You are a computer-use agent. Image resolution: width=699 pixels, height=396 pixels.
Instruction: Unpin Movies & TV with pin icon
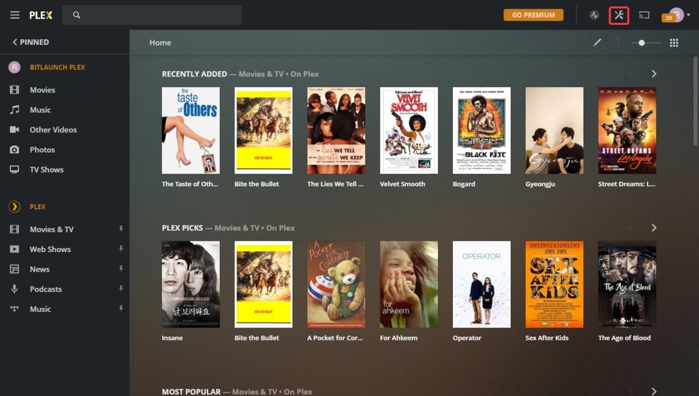121,229
